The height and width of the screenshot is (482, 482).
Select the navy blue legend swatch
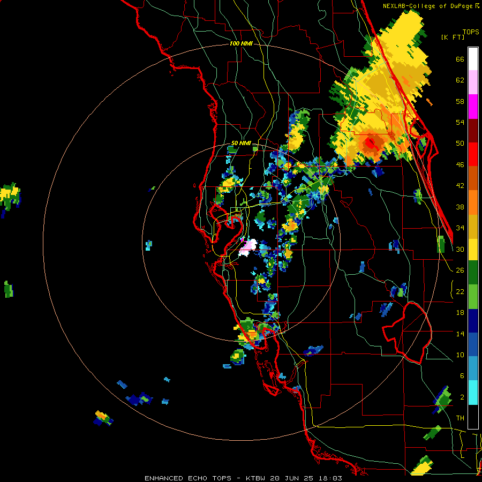pos(473,321)
